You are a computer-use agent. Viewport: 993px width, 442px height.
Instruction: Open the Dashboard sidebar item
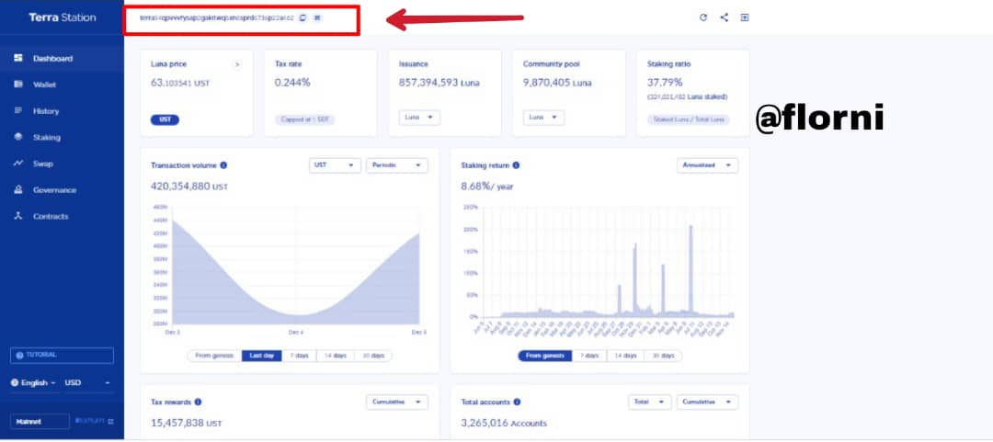click(x=63, y=58)
